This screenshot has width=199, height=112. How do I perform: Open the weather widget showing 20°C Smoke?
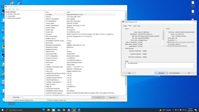[165, 110]
